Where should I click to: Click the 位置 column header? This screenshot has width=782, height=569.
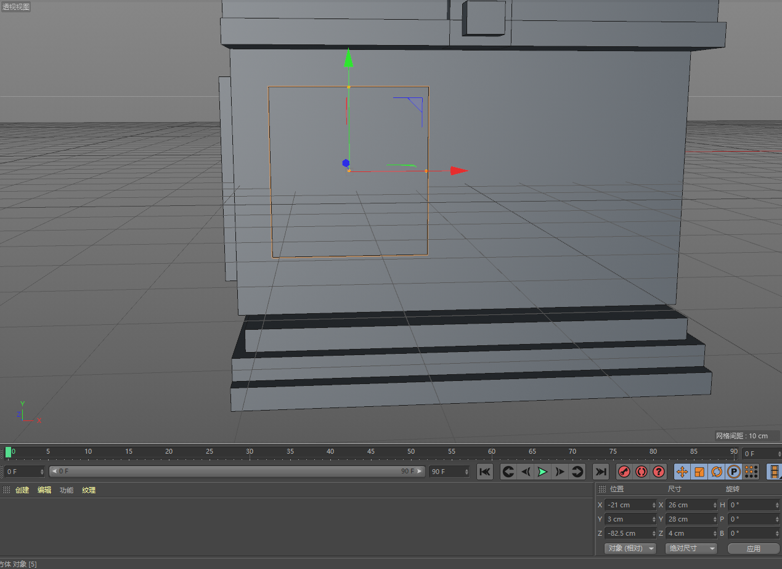pyautogui.click(x=617, y=489)
